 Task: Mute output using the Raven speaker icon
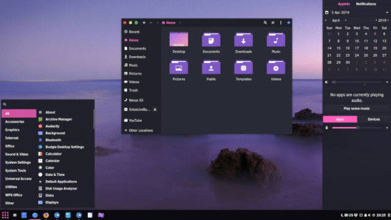326,82
